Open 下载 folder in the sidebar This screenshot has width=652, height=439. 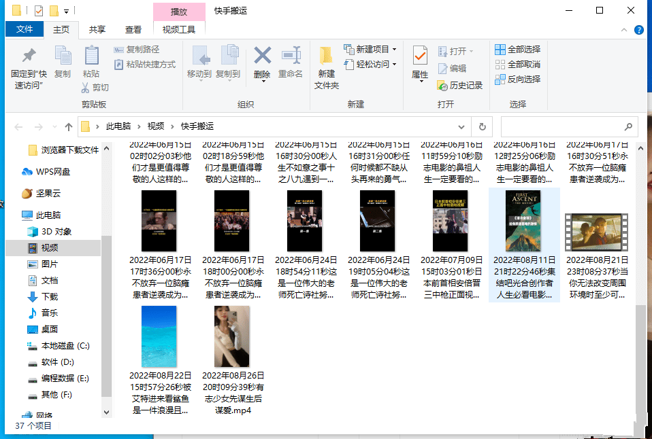pos(43,296)
